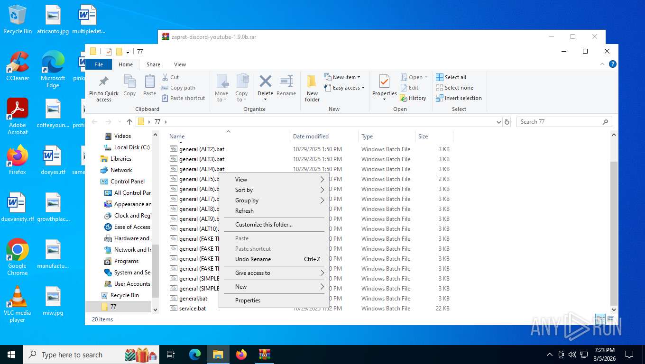Image resolution: width=645 pixels, height=364 pixels.
Task: Switch to the Share tab
Action: point(153,64)
